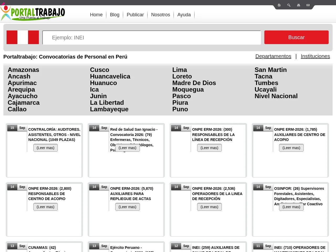Open the Ayuda menu item

(x=184, y=15)
